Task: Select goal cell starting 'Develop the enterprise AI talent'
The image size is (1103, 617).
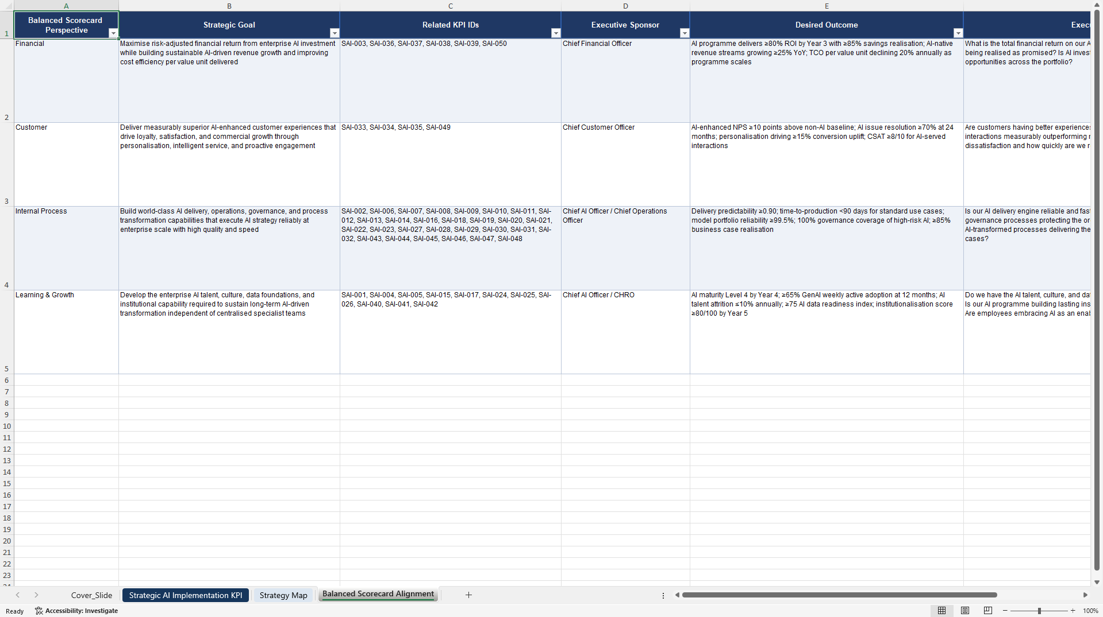Action: tap(229, 332)
